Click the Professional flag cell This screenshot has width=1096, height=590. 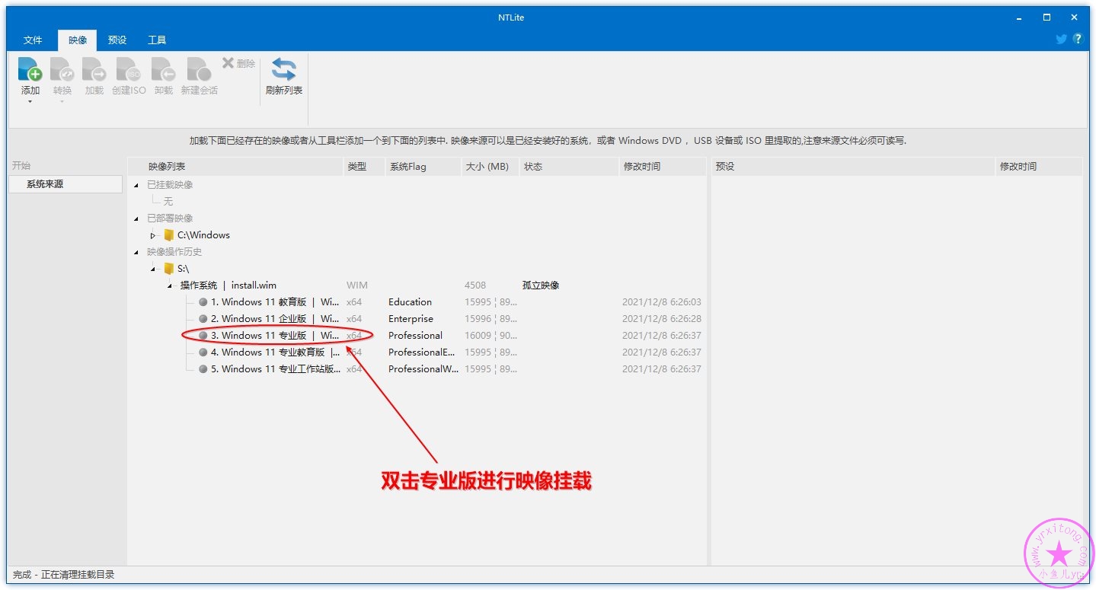tap(415, 336)
